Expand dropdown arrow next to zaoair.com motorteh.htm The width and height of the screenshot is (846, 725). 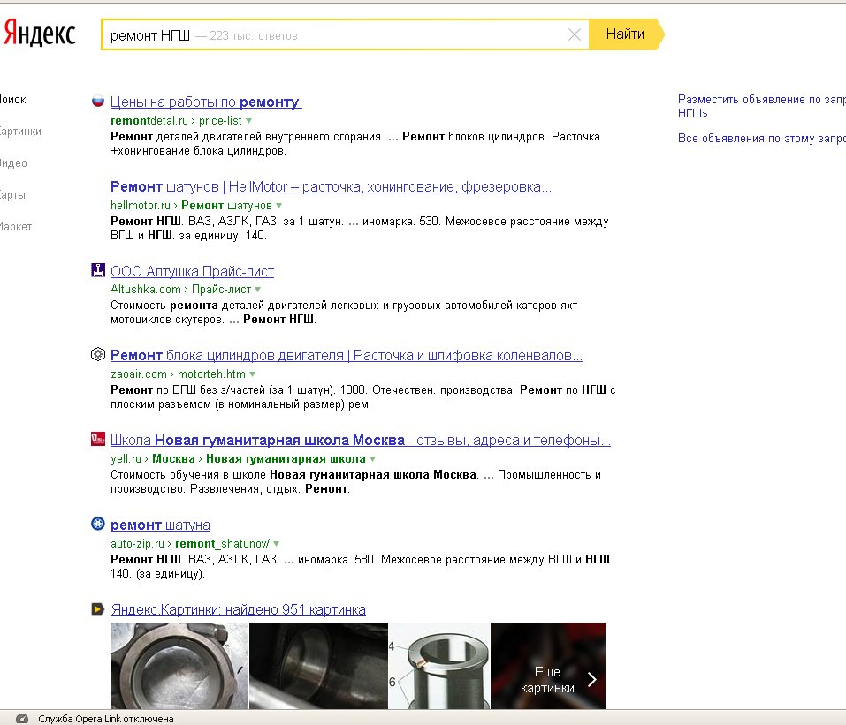(x=253, y=374)
